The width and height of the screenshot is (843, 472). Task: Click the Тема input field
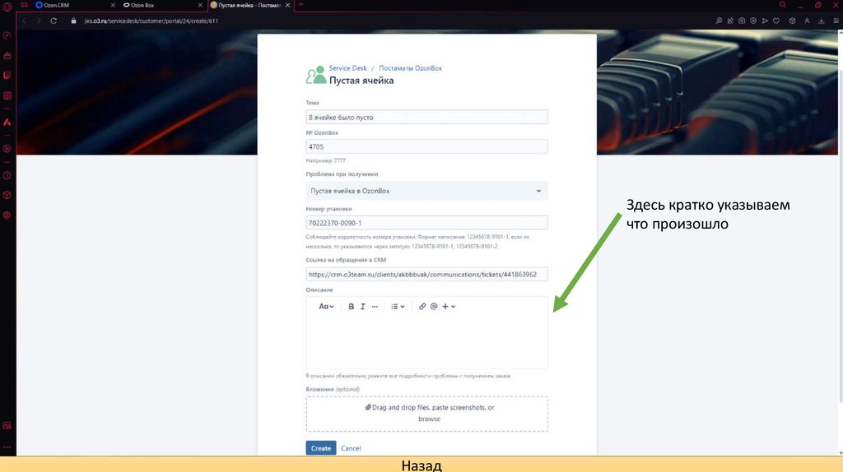(427, 117)
